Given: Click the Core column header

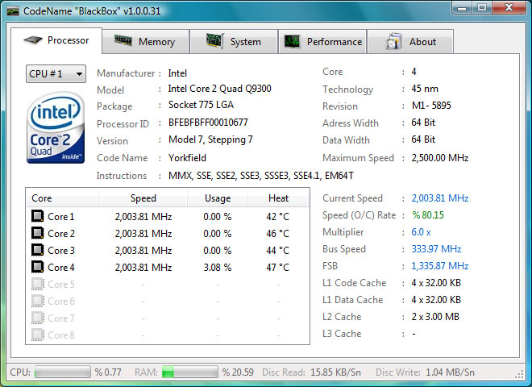Looking at the screenshot, I should [x=63, y=198].
